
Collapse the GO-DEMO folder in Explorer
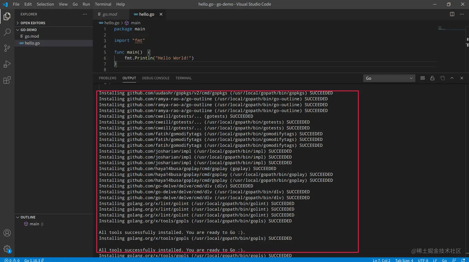18,30
